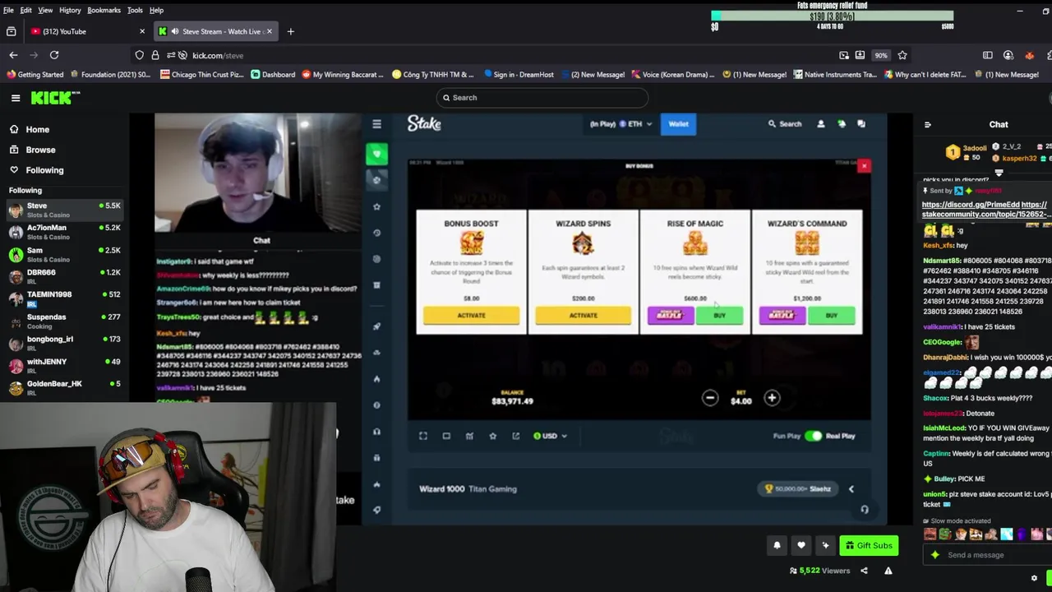The width and height of the screenshot is (1052, 592).
Task: Toggle Fun Play / Real Play switch
Action: pos(813,436)
